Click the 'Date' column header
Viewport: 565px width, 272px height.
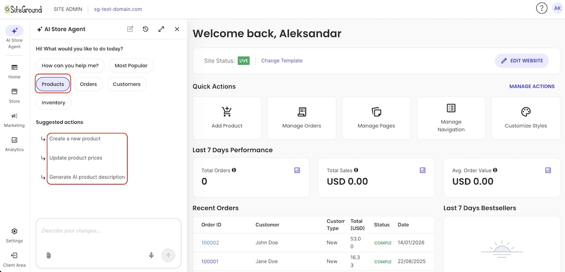pyautogui.click(x=404, y=225)
